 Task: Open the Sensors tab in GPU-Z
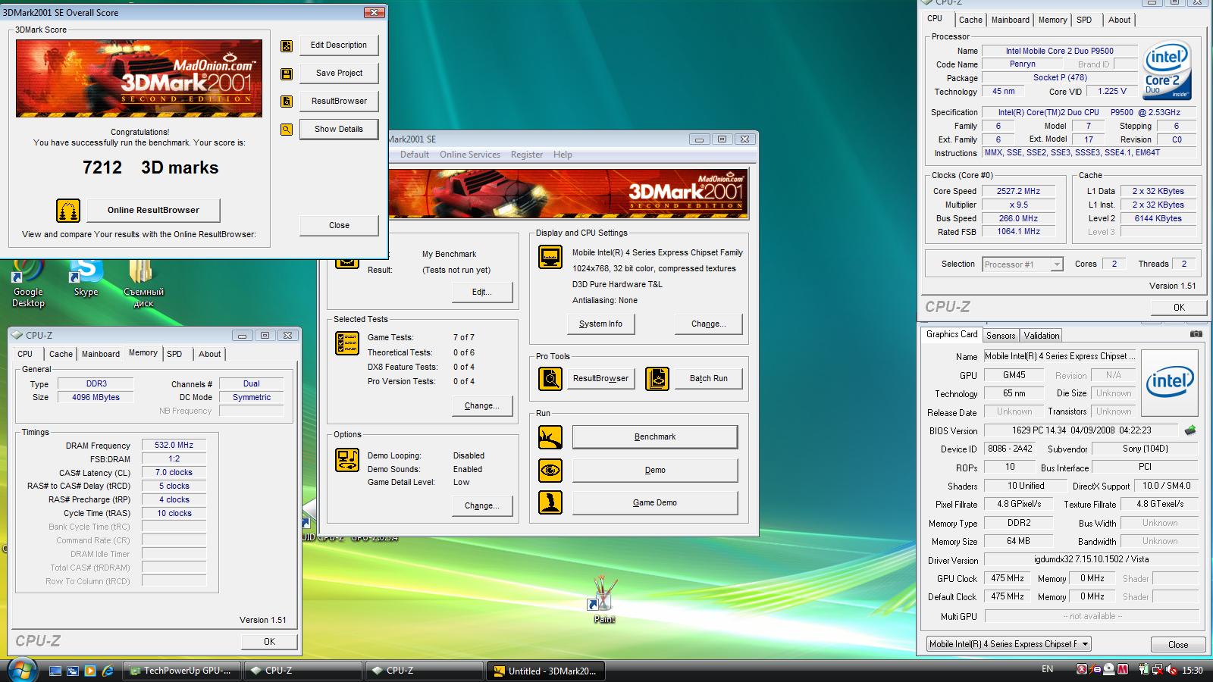tap(1001, 336)
